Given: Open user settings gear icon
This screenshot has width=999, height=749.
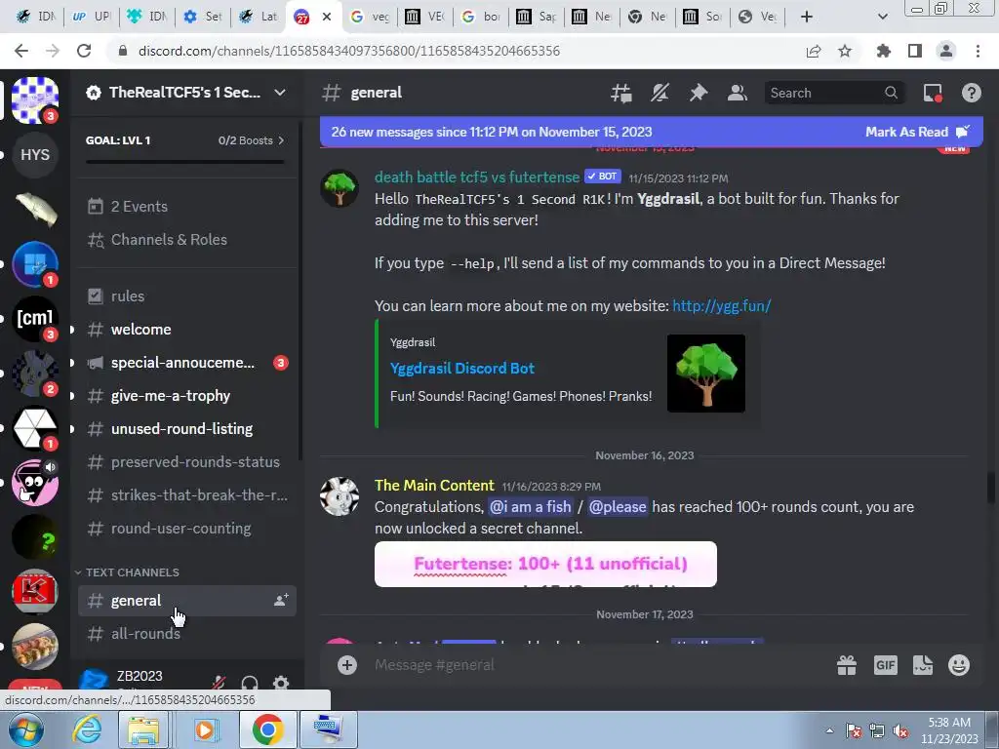Looking at the screenshot, I should pyautogui.click(x=280, y=684).
